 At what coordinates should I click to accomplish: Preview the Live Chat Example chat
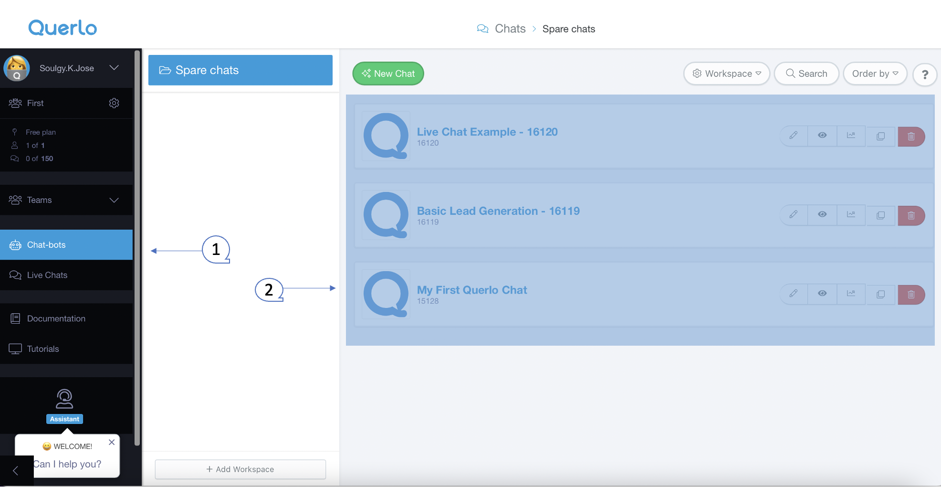click(822, 136)
